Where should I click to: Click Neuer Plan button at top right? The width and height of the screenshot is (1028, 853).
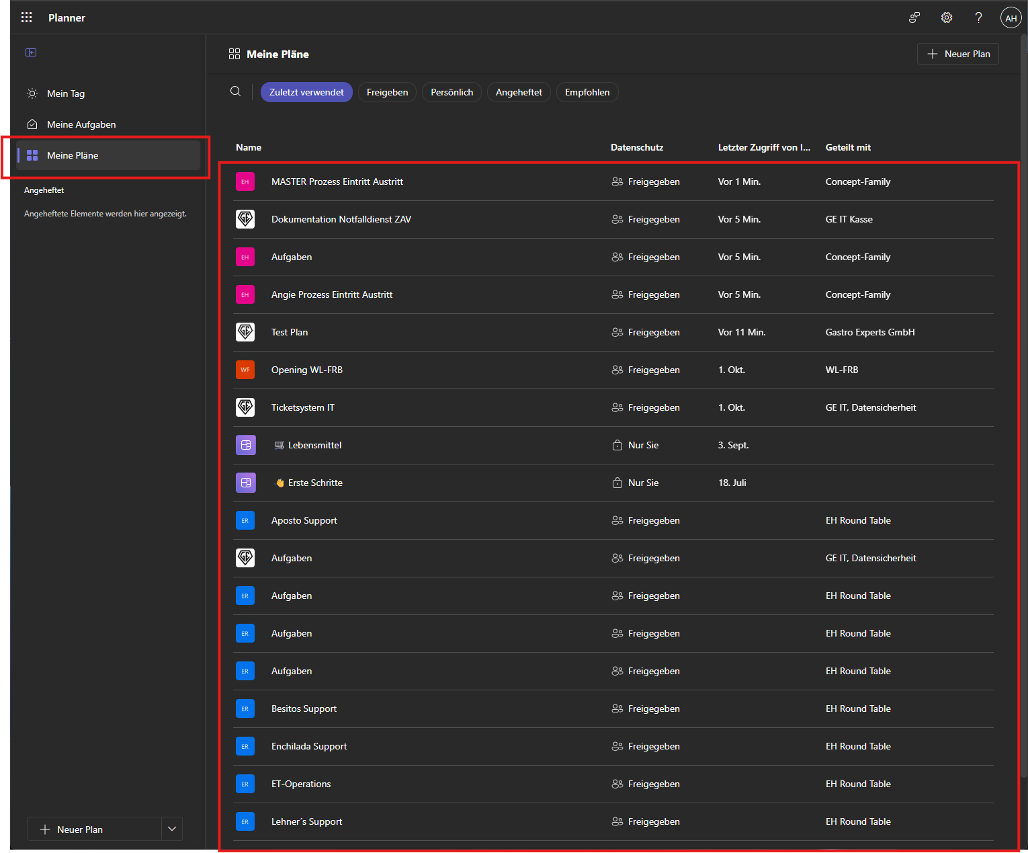pyautogui.click(x=958, y=54)
